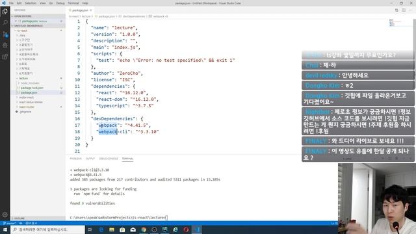Click the VS Code logo in title bar

[x=4, y=3]
